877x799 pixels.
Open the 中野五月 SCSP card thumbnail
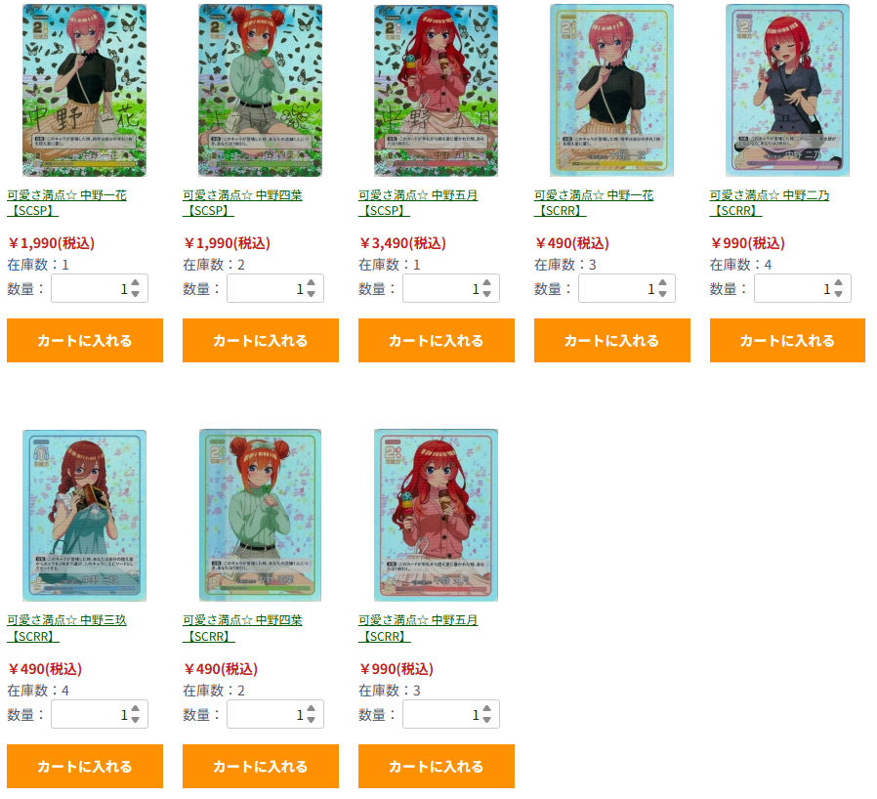click(436, 91)
